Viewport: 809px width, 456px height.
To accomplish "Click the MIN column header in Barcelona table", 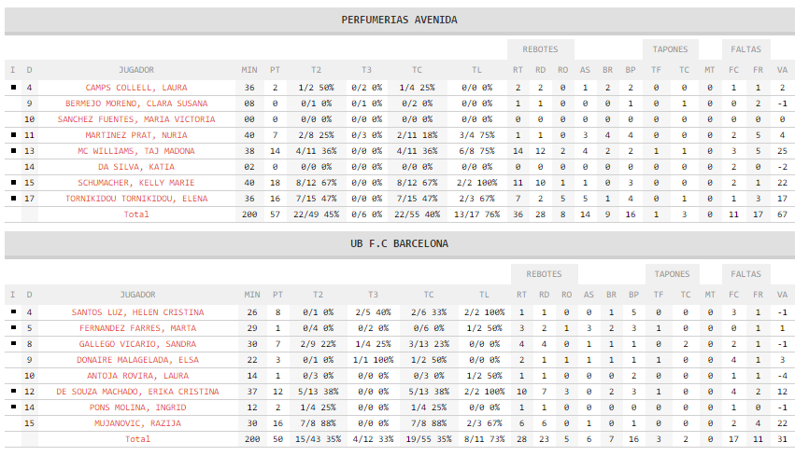I will tap(252, 295).
